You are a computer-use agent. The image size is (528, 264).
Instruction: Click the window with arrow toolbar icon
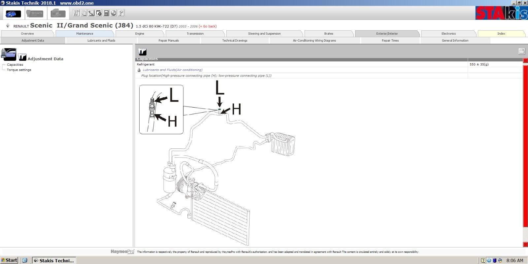tap(99, 13)
